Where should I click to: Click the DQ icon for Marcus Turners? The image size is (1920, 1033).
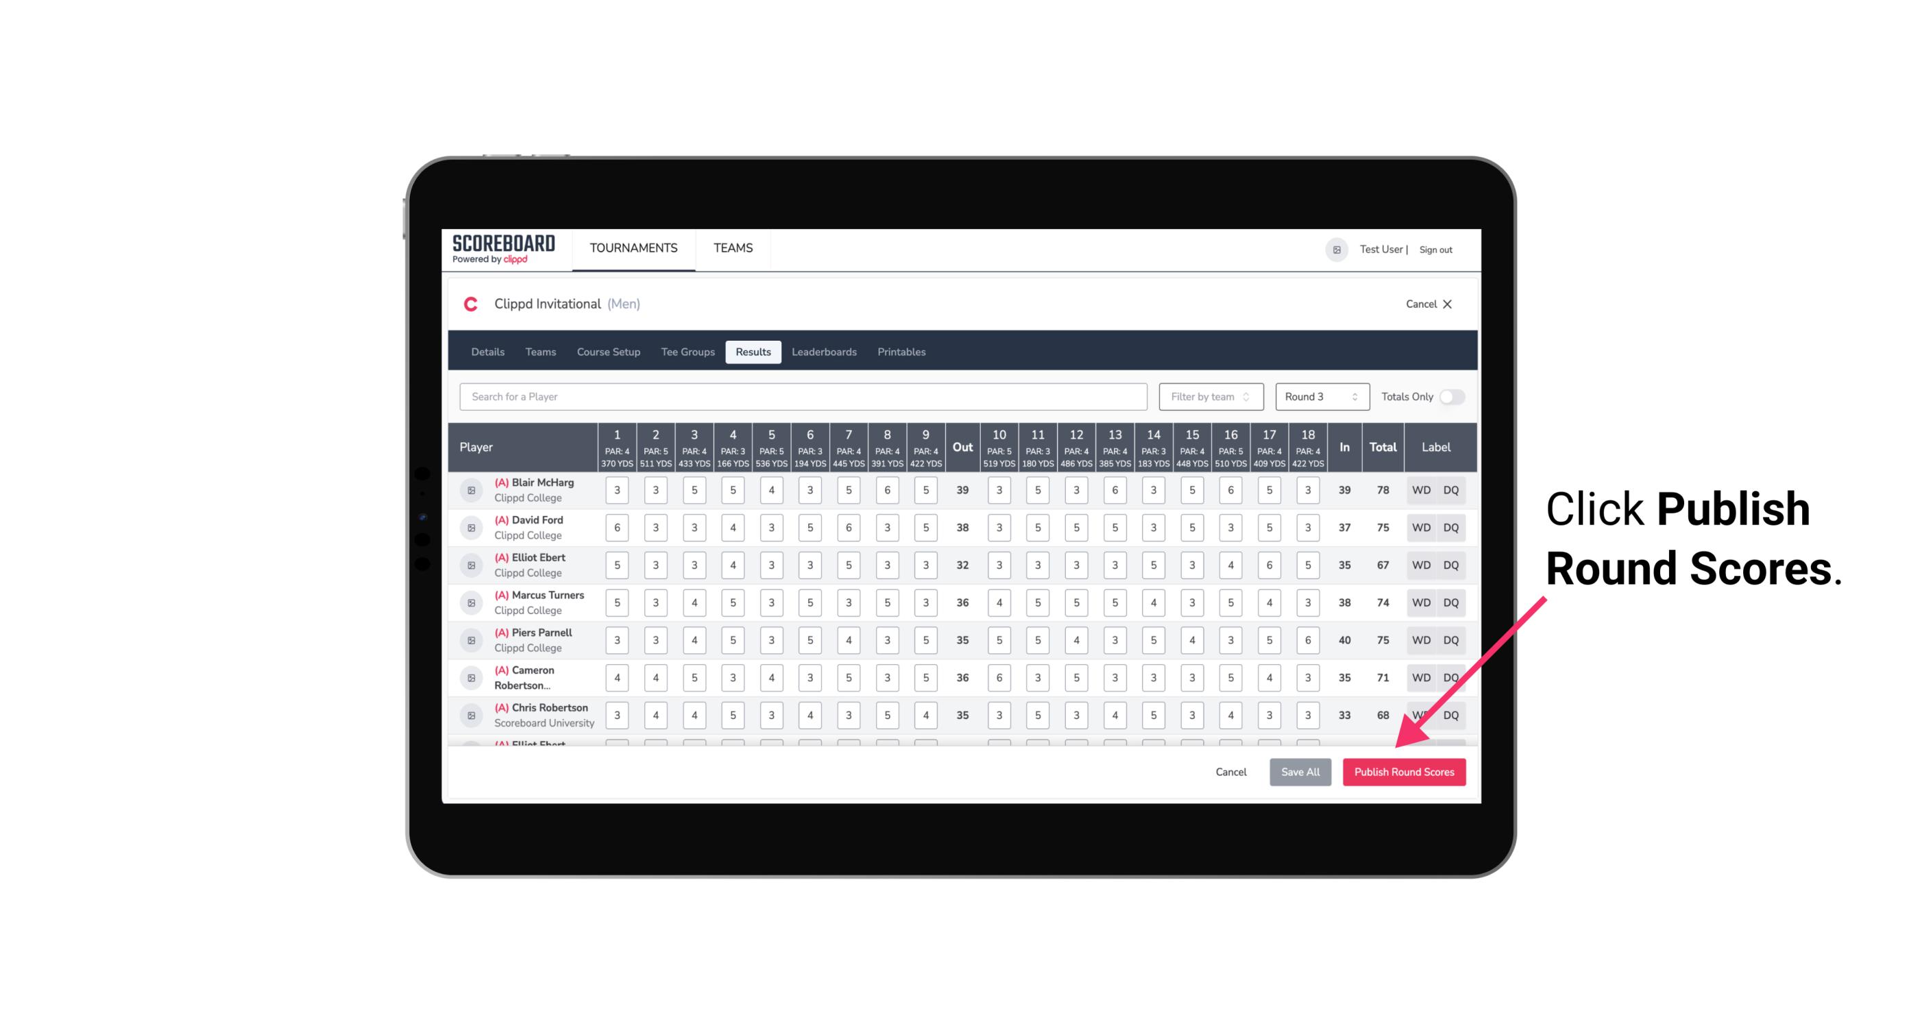(x=1452, y=602)
